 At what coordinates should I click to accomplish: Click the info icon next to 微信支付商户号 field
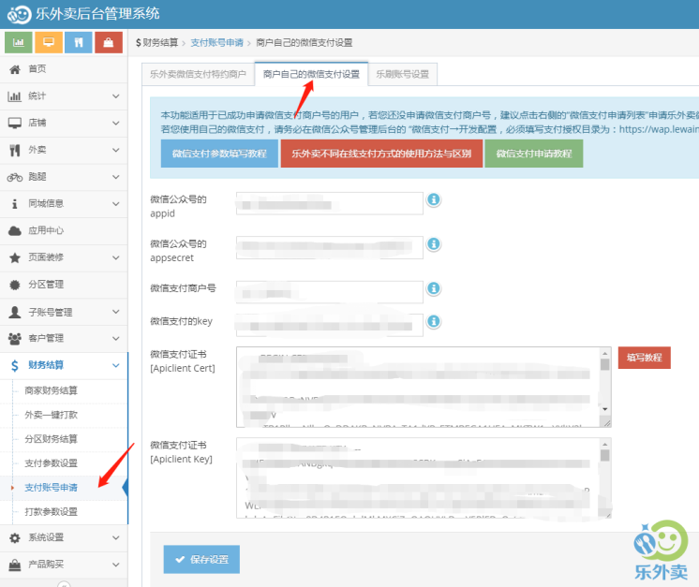point(434,288)
